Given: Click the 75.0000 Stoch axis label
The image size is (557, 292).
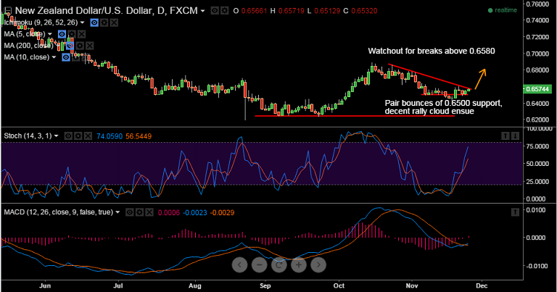Looking at the screenshot, I should [x=539, y=146].
